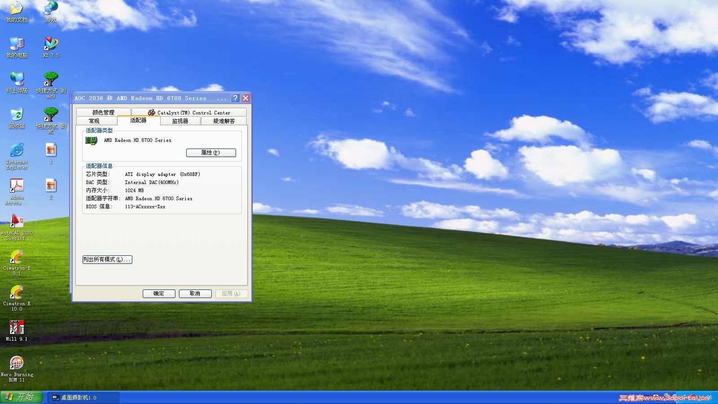Image resolution: width=718 pixels, height=404 pixels.
Task: Click the memory size value 1024 MB
Action: 134,190
